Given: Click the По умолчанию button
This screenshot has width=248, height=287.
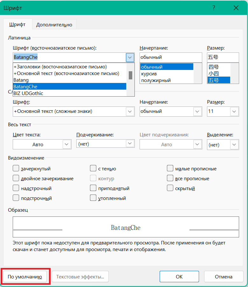Looking at the screenshot, I should (x=25, y=276).
